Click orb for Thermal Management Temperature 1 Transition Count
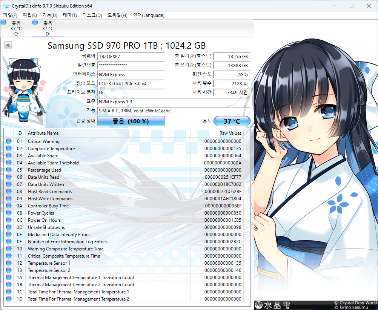378x310 pixels. coord(9,277)
